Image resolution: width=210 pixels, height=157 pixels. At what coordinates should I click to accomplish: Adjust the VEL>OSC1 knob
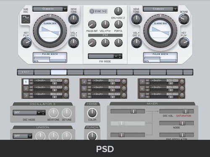[73, 43]
